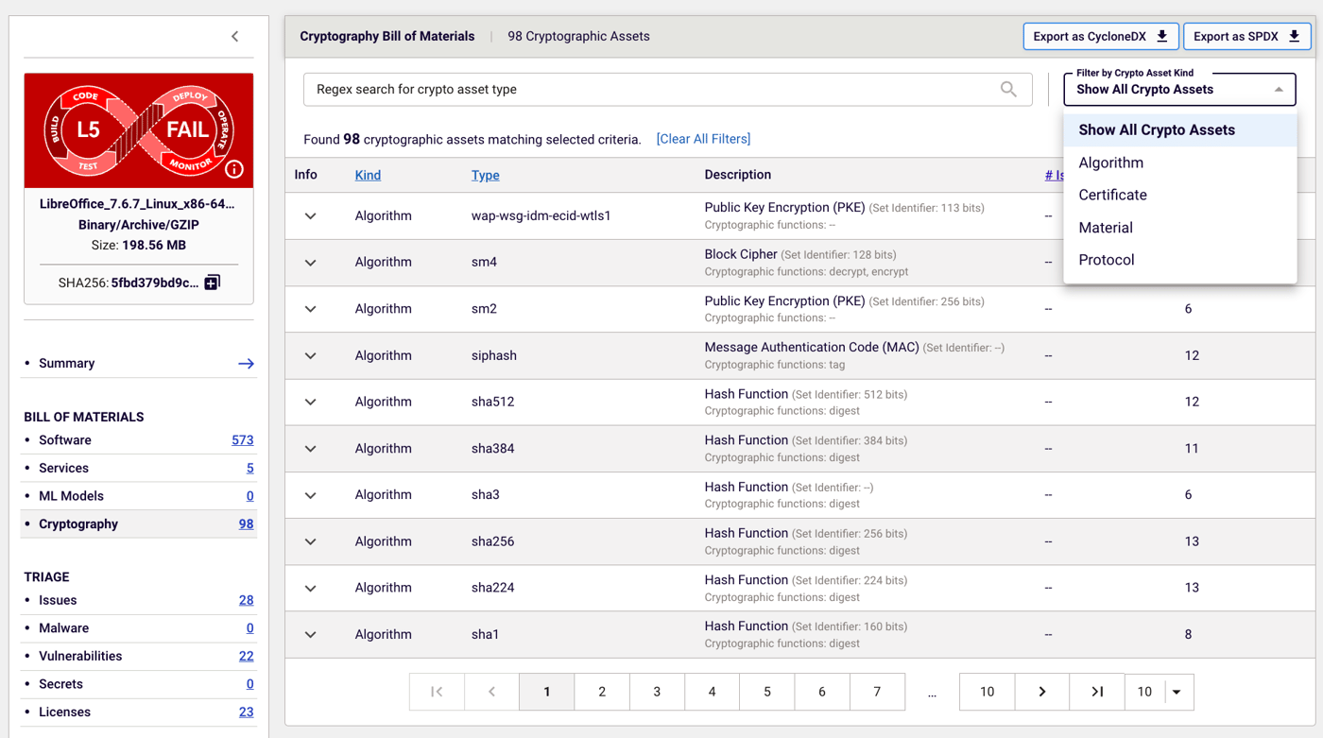Collapse the sidebar with the left chevron
1323x738 pixels.
click(x=235, y=37)
